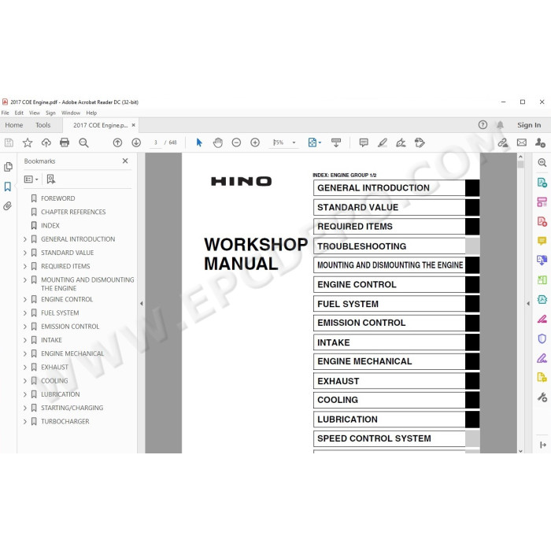Select the Highlight text pen
Image resolution: width=551 pixels, height=551 pixels.
[383, 142]
